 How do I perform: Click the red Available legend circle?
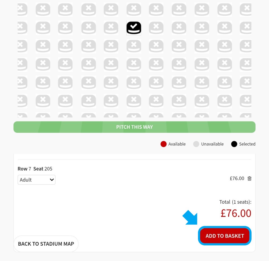(164, 144)
